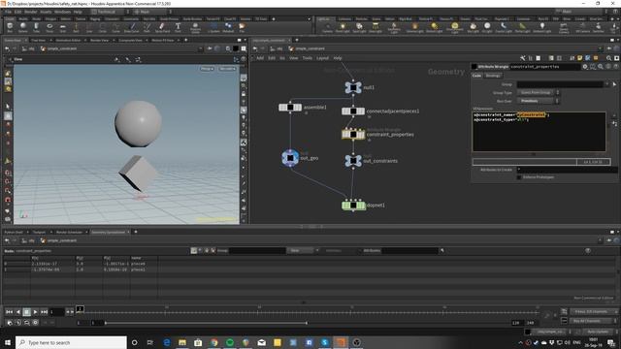Select the Sphere shelf tool
The width and height of the screenshot is (621, 349).
(23, 27)
